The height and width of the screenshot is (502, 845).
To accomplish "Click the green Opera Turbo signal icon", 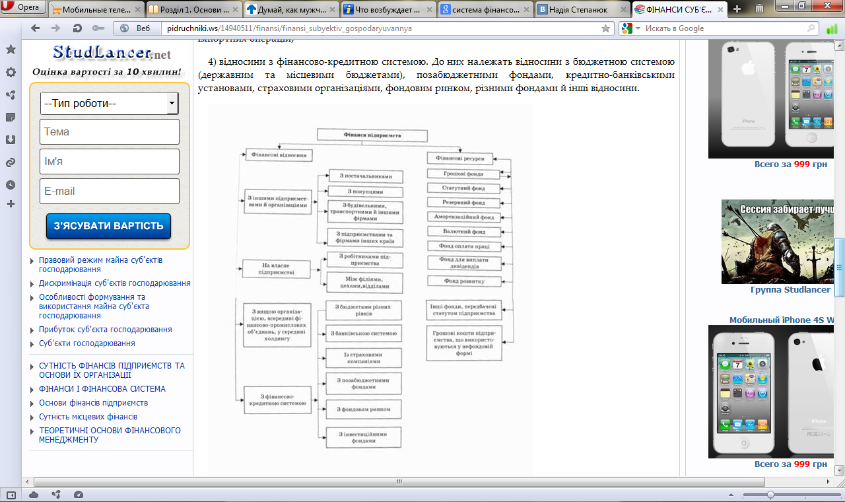I will click(x=832, y=28).
